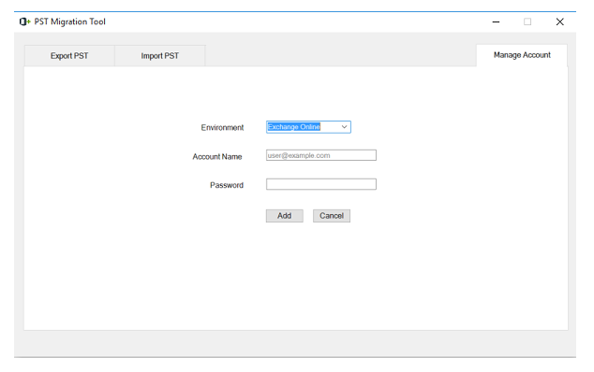Open the Environment dropdown
Screen dimensions: 594x372
(x=308, y=127)
